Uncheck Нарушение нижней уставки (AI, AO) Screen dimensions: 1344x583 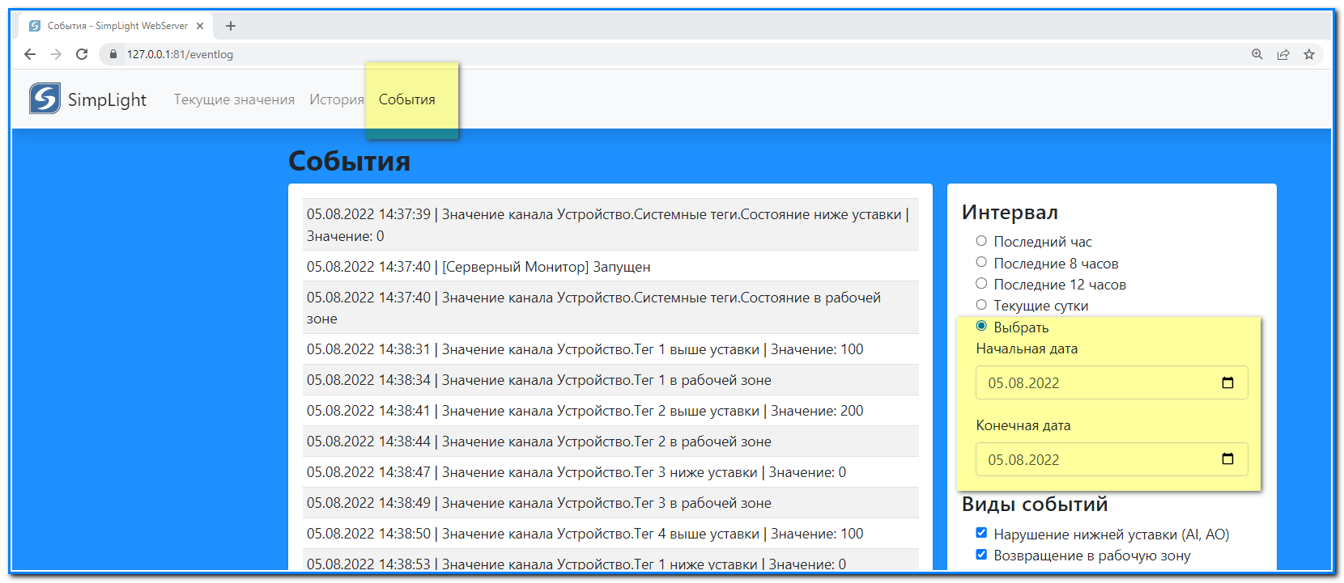[x=981, y=533]
